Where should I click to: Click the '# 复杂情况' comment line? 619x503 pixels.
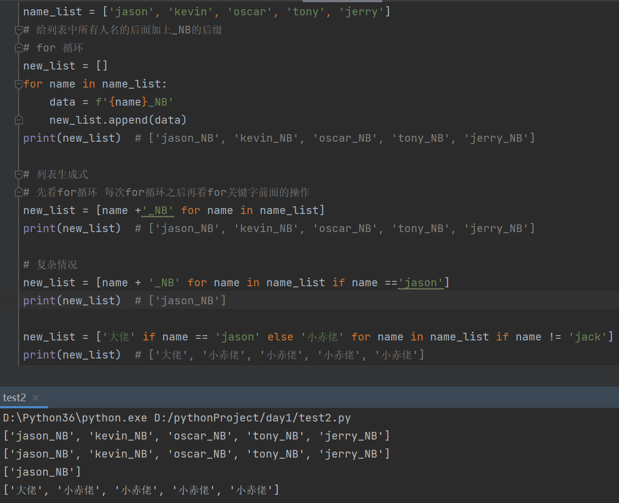pos(50,265)
